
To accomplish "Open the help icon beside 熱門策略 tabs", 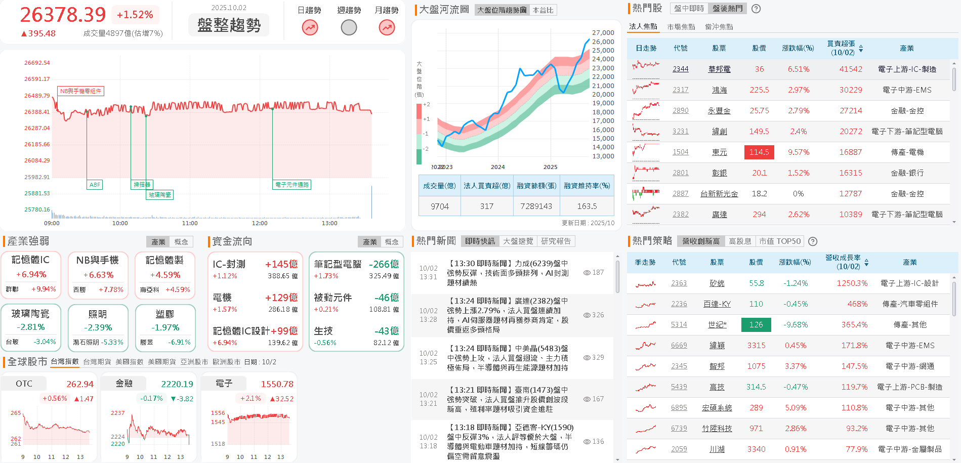I will coord(813,241).
